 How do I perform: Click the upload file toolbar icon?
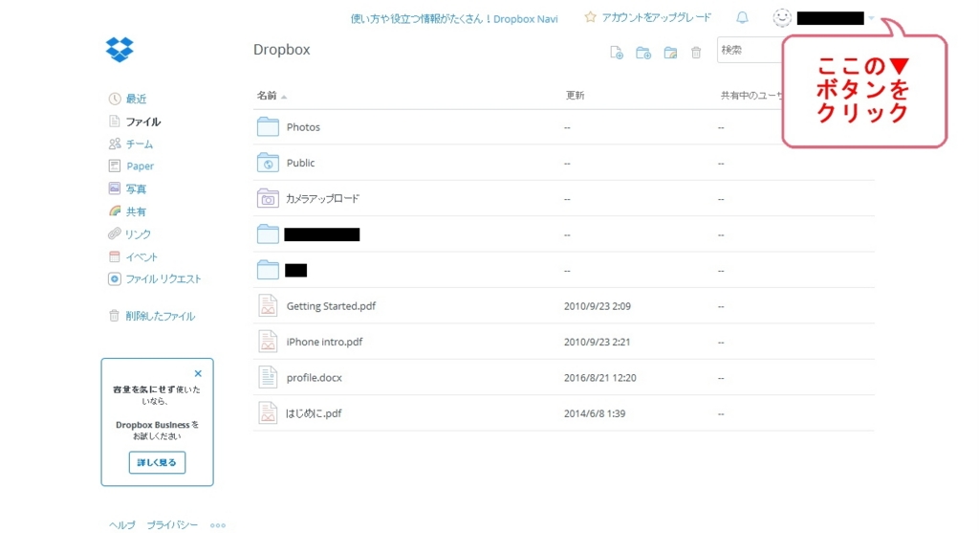[617, 53]
